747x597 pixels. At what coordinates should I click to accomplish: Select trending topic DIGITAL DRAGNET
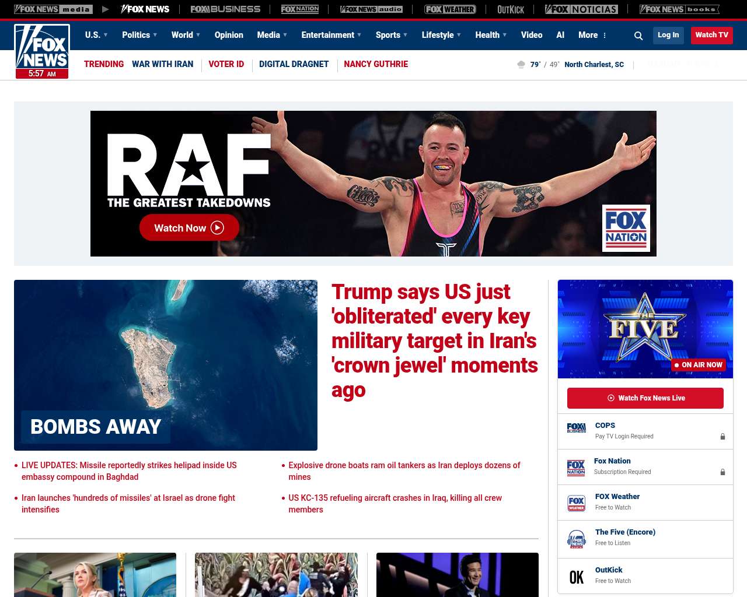(x=294, y=64)
